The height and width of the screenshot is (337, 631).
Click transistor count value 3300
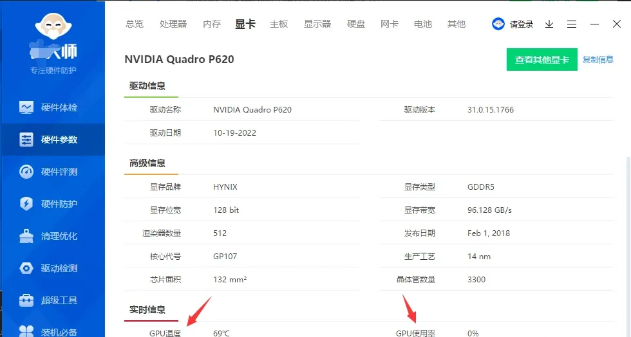pyautogui.click(x=476, y=280)
